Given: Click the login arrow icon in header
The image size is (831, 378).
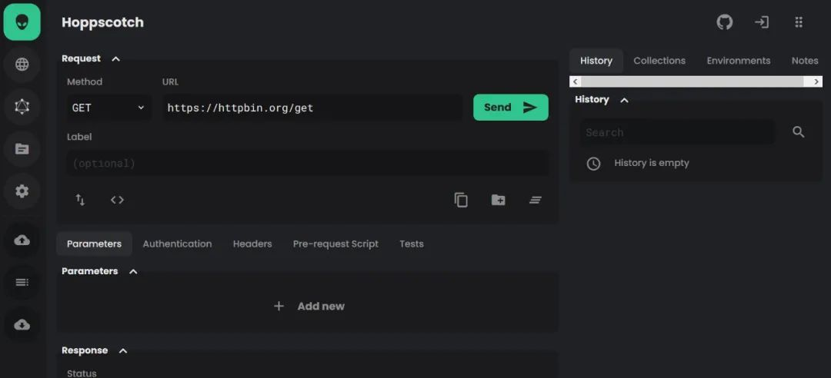Looking at the screenshot, I should pyautogui.click(x=762, y=22).
